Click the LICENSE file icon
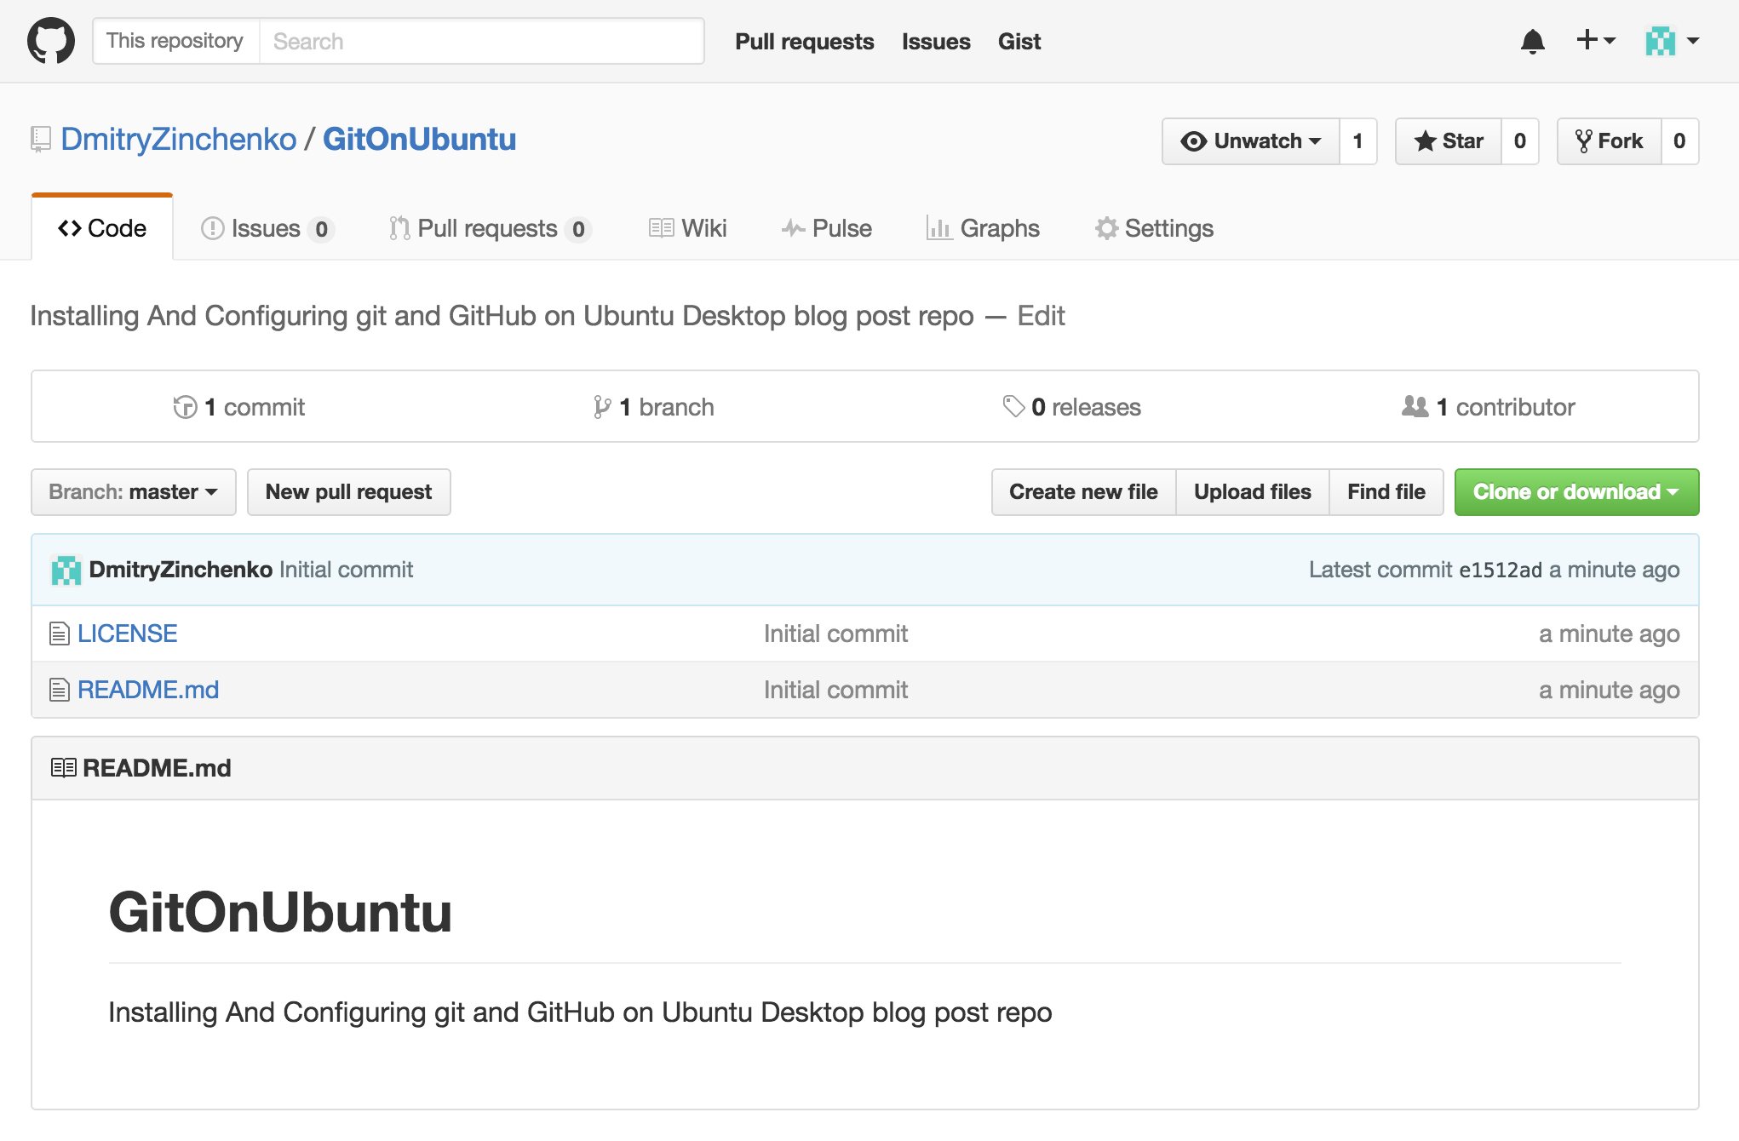 59,634
